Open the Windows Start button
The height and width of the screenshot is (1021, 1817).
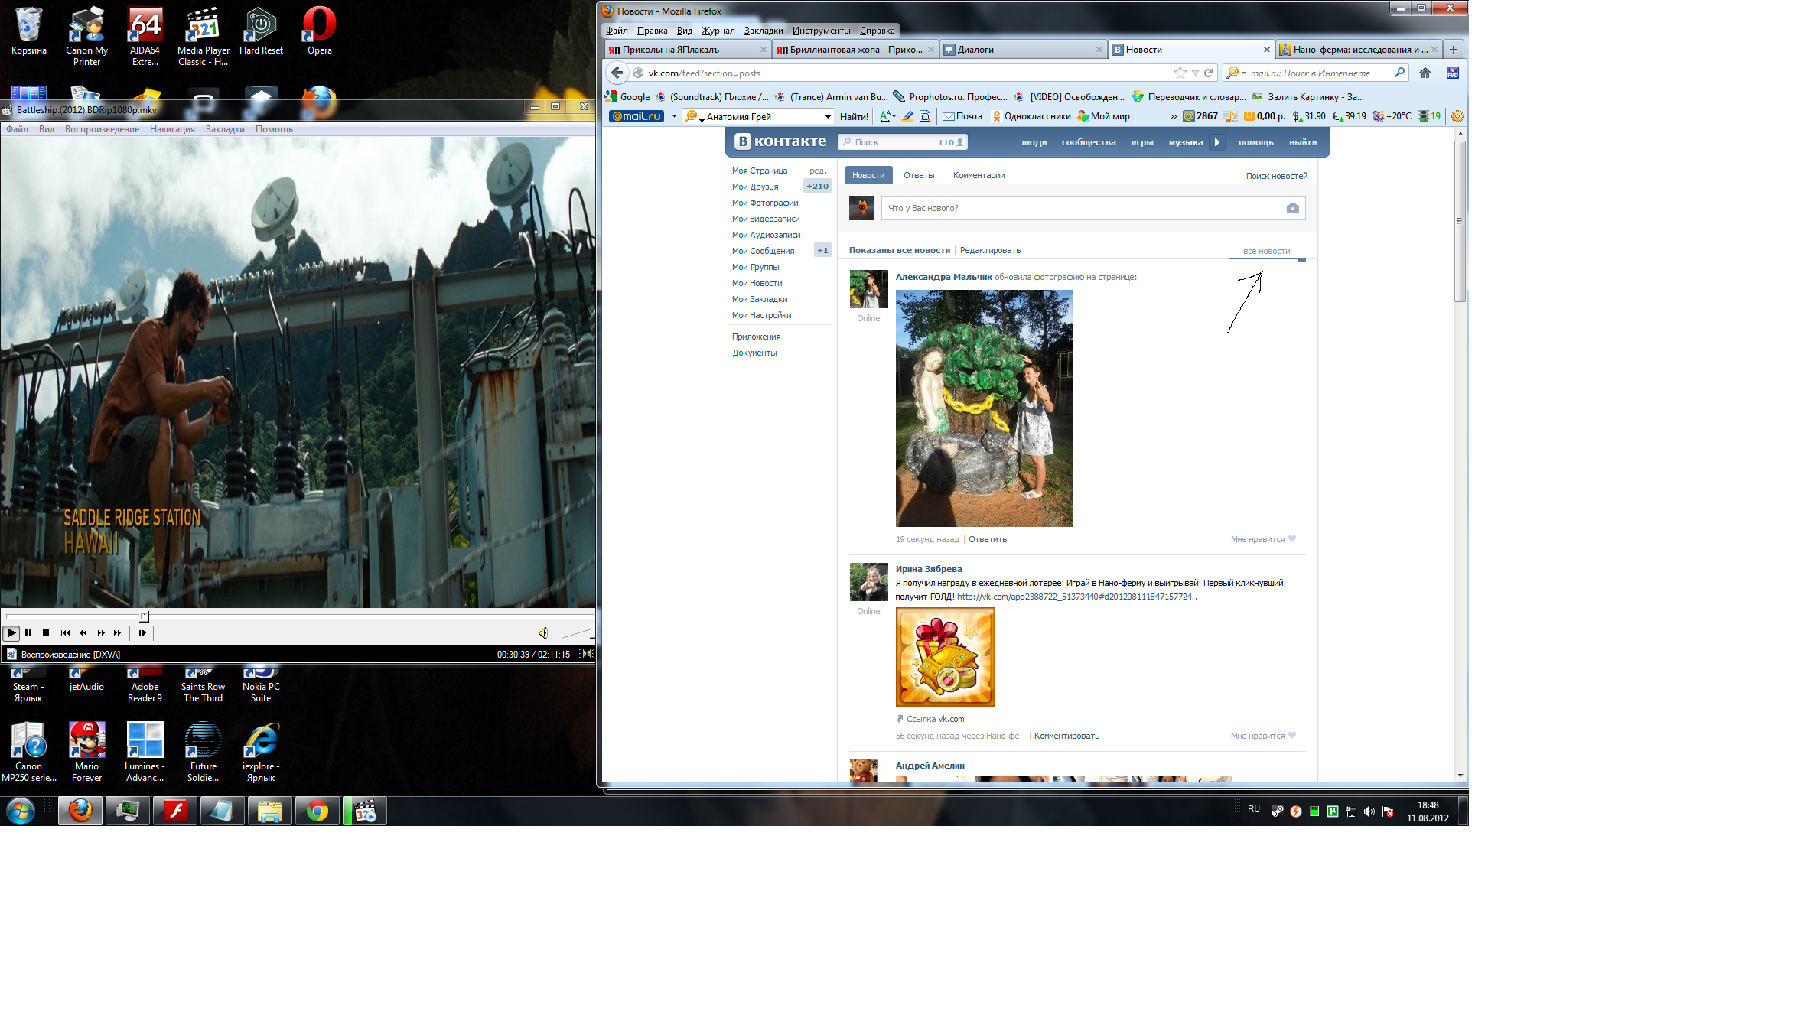tap(21, 811)
